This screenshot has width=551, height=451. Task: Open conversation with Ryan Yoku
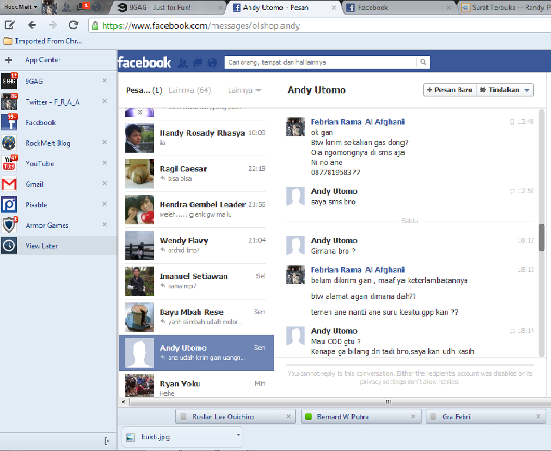pyautogui.click(x=195, y=385)
